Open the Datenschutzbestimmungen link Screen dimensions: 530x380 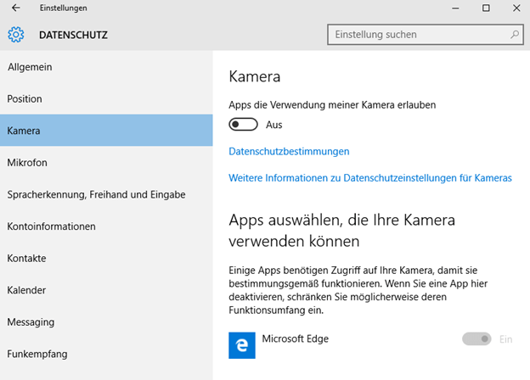pyautogui.click(x=289, y=151)
